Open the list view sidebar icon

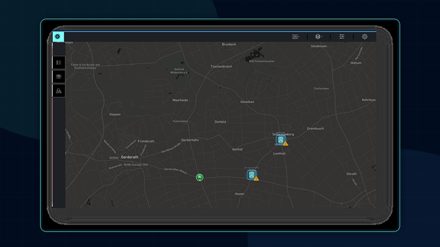[x=59, y=63]
